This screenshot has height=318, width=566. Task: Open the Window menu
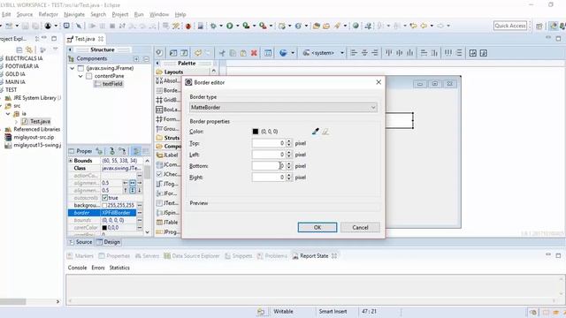pyautogui.click(x=159, y=14)
